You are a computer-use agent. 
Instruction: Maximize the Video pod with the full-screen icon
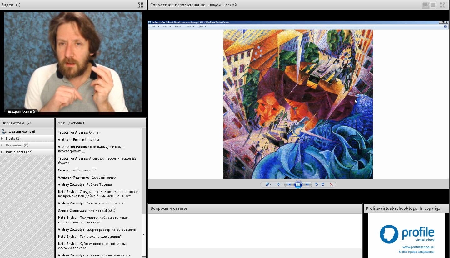[x=140, y=5]
